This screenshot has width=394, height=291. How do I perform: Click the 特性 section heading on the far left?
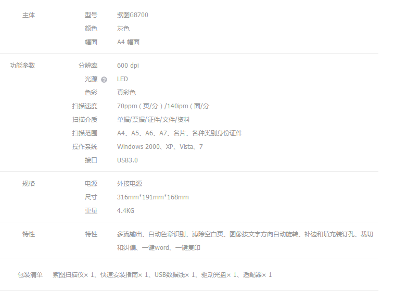click(x=29, y=234)
